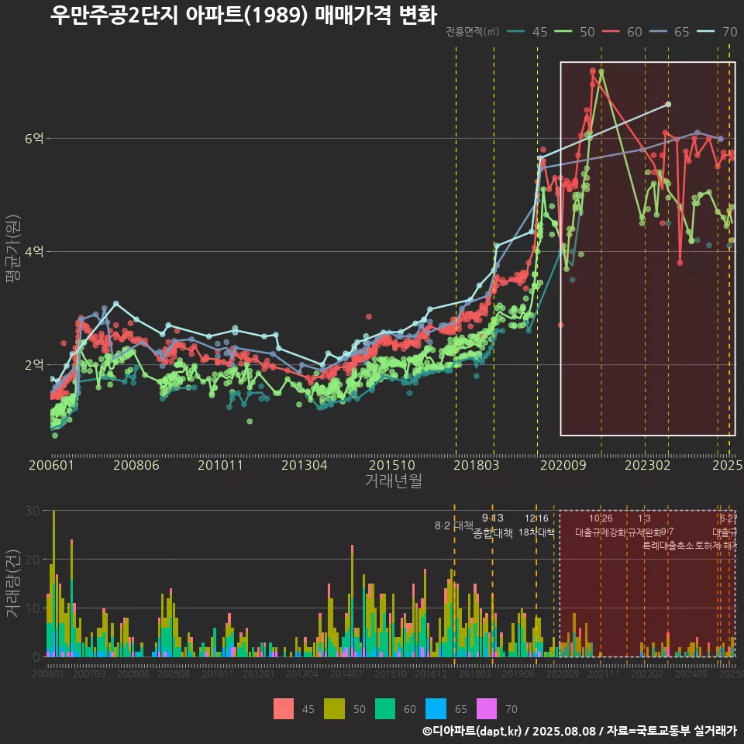
Task: Click 202405 on the volume chart x-axis
Action: (x=691, y=673)
